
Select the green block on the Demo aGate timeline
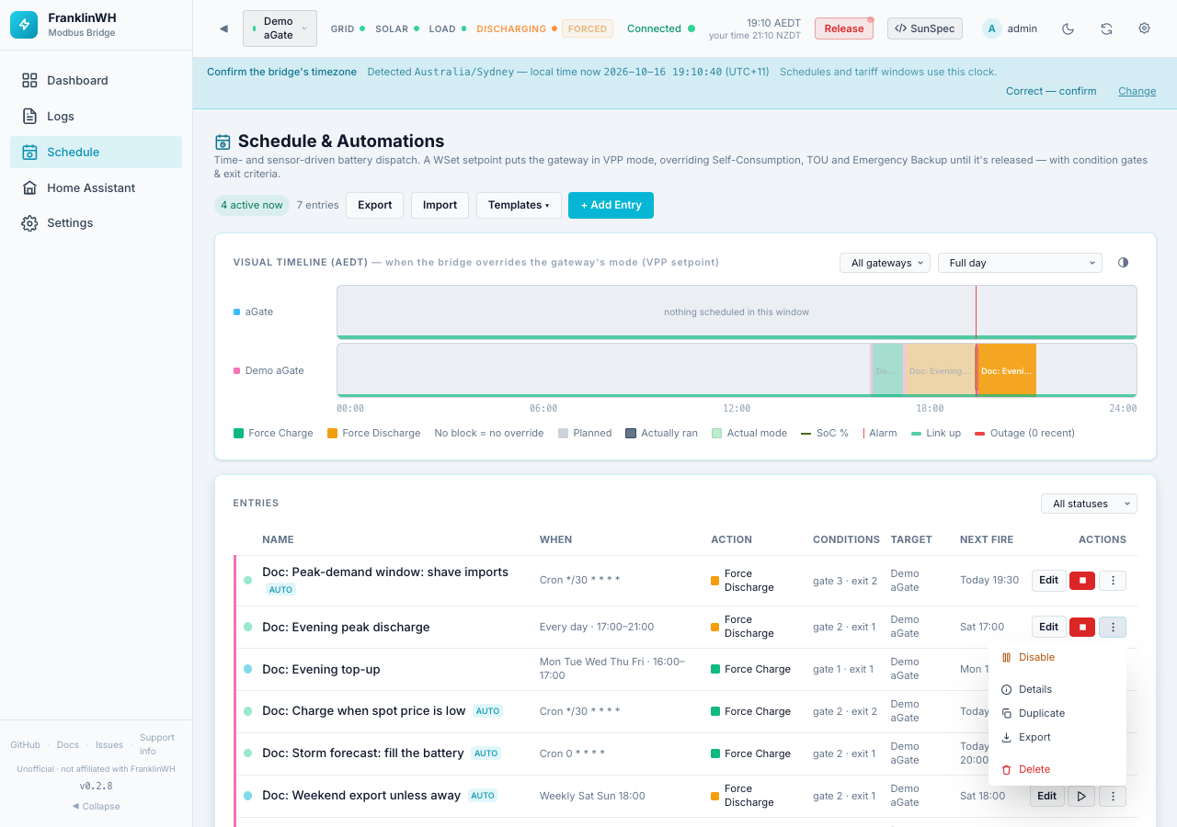coord(887,370)
